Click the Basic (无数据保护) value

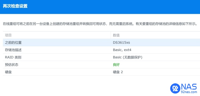[x=127, y=57]
